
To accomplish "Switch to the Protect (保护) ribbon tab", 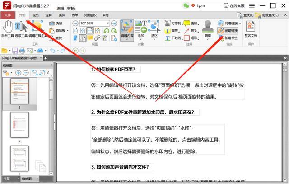I will (x=62, y=15).
